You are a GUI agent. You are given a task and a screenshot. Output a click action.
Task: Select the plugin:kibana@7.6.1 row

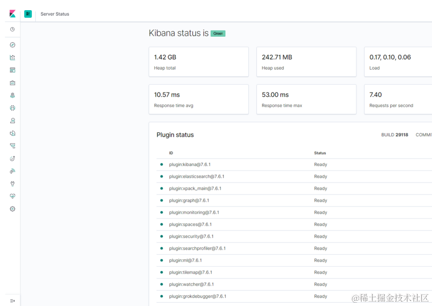click(x=294, y=164)
